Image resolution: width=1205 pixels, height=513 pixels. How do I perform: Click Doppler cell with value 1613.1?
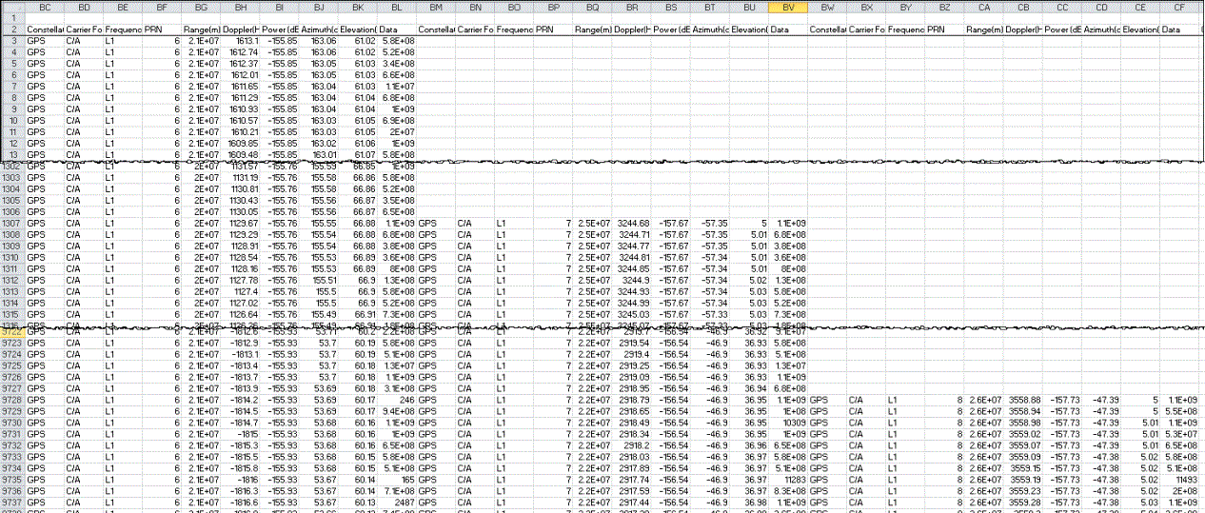pyautogui.click(x=240, y=41)
